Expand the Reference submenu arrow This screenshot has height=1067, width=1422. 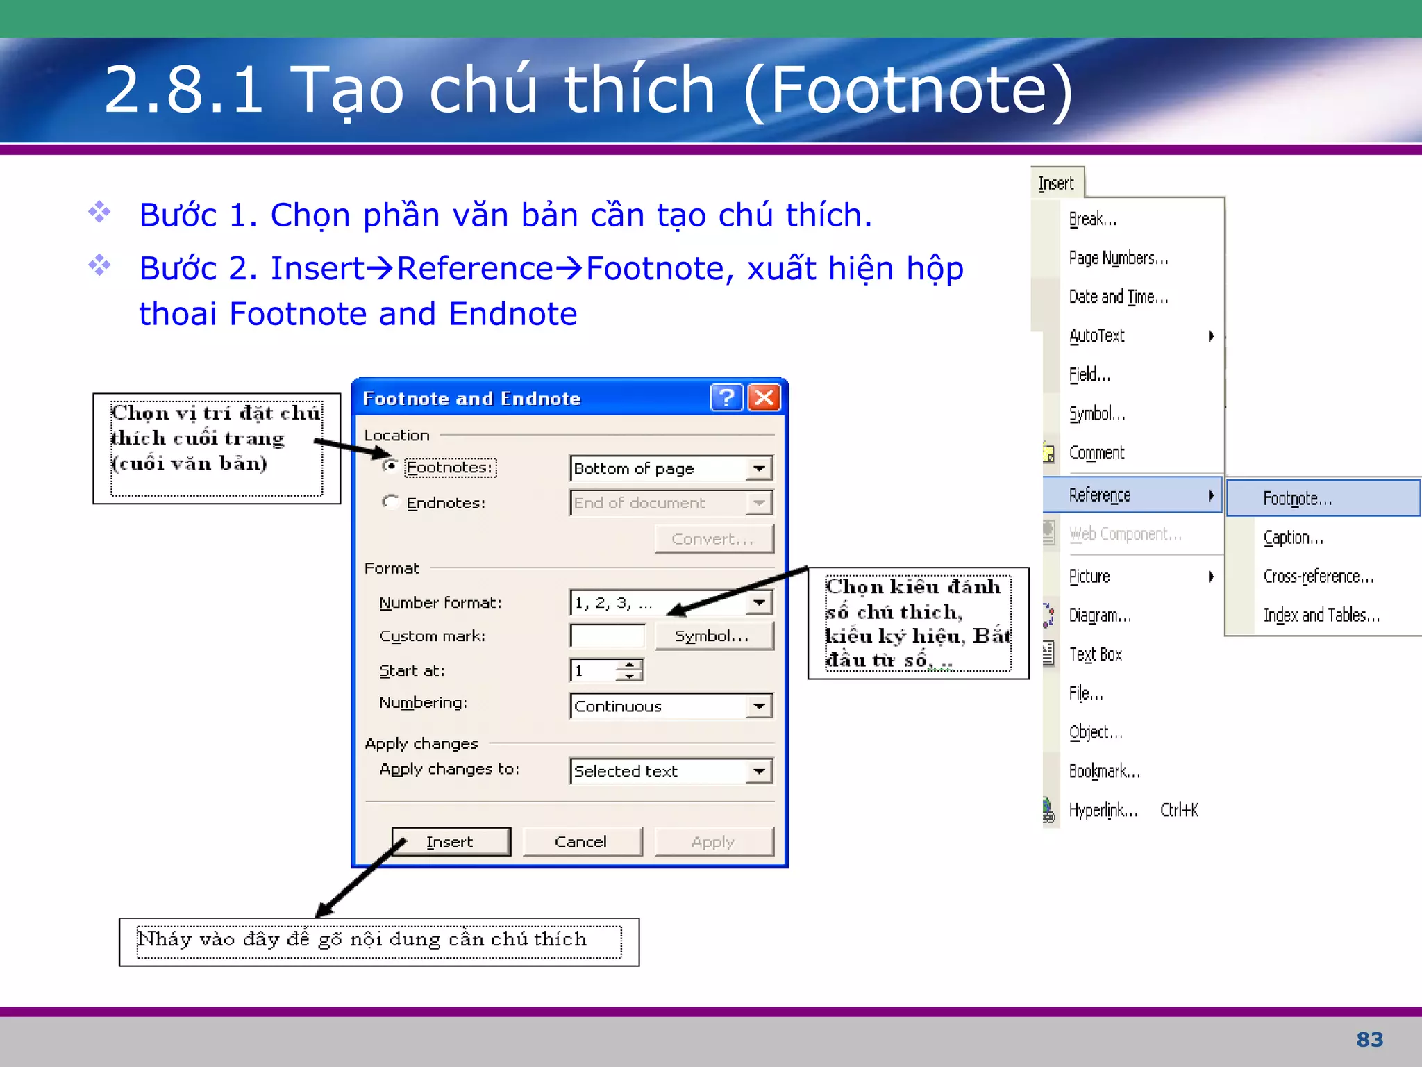[x=1211, y=495]
